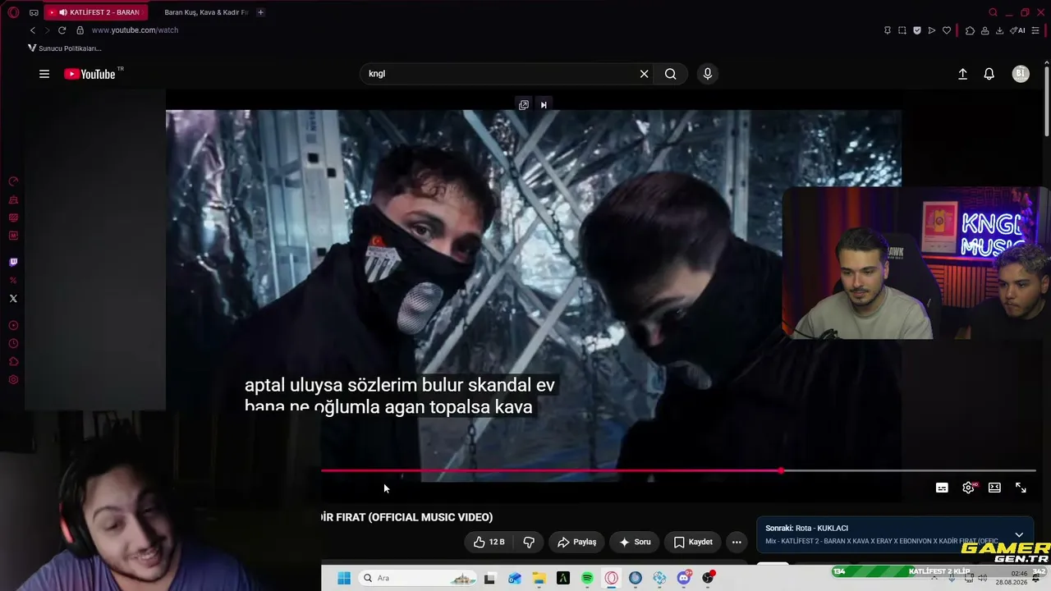Click the red playhead dot on the progress bar
Viewport: 1051px width, 591px height.
[781, 471]
